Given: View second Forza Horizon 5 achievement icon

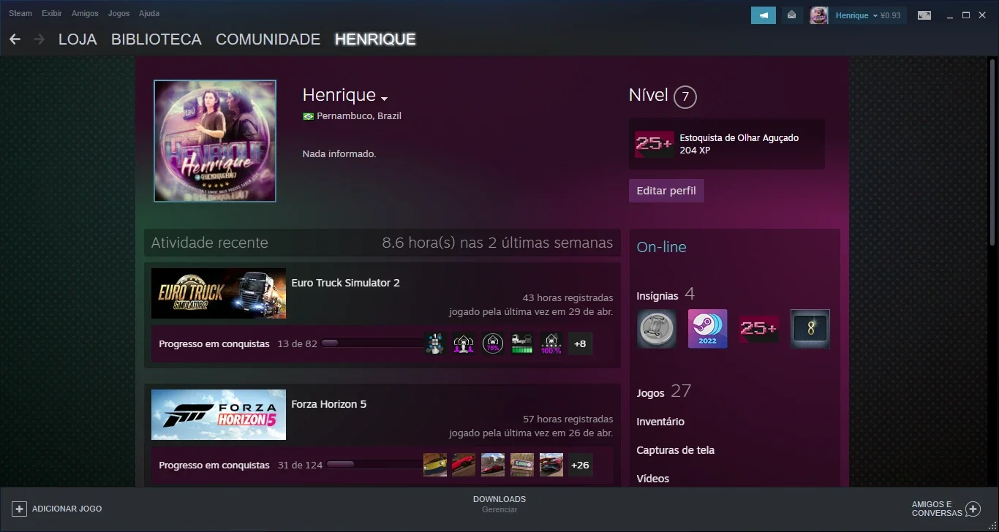Looking at the screenshot, I should [x=464, y=465].
